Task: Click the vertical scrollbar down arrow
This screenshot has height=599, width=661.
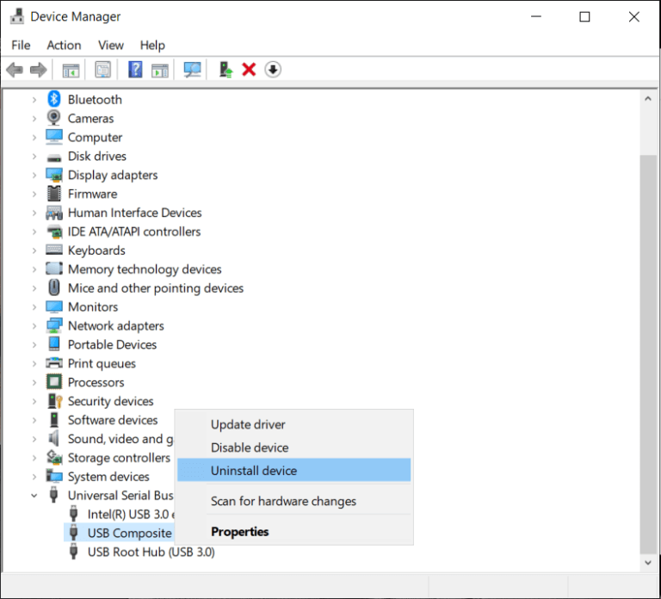Action: 649,562
